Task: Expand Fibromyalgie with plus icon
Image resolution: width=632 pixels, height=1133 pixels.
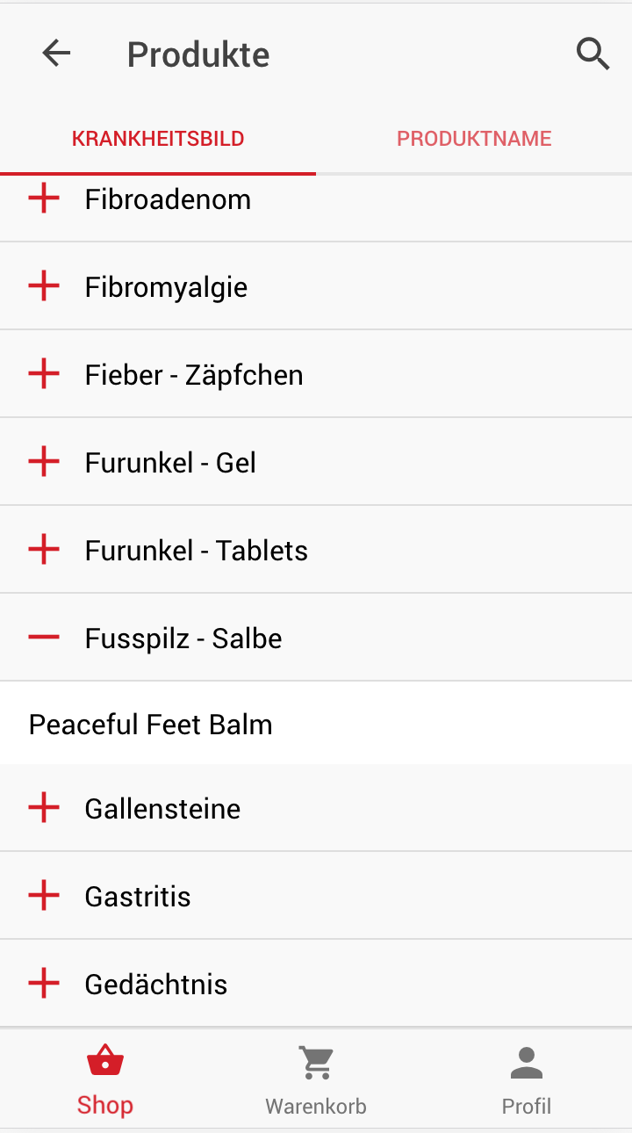Action: [x=44, y=286]
